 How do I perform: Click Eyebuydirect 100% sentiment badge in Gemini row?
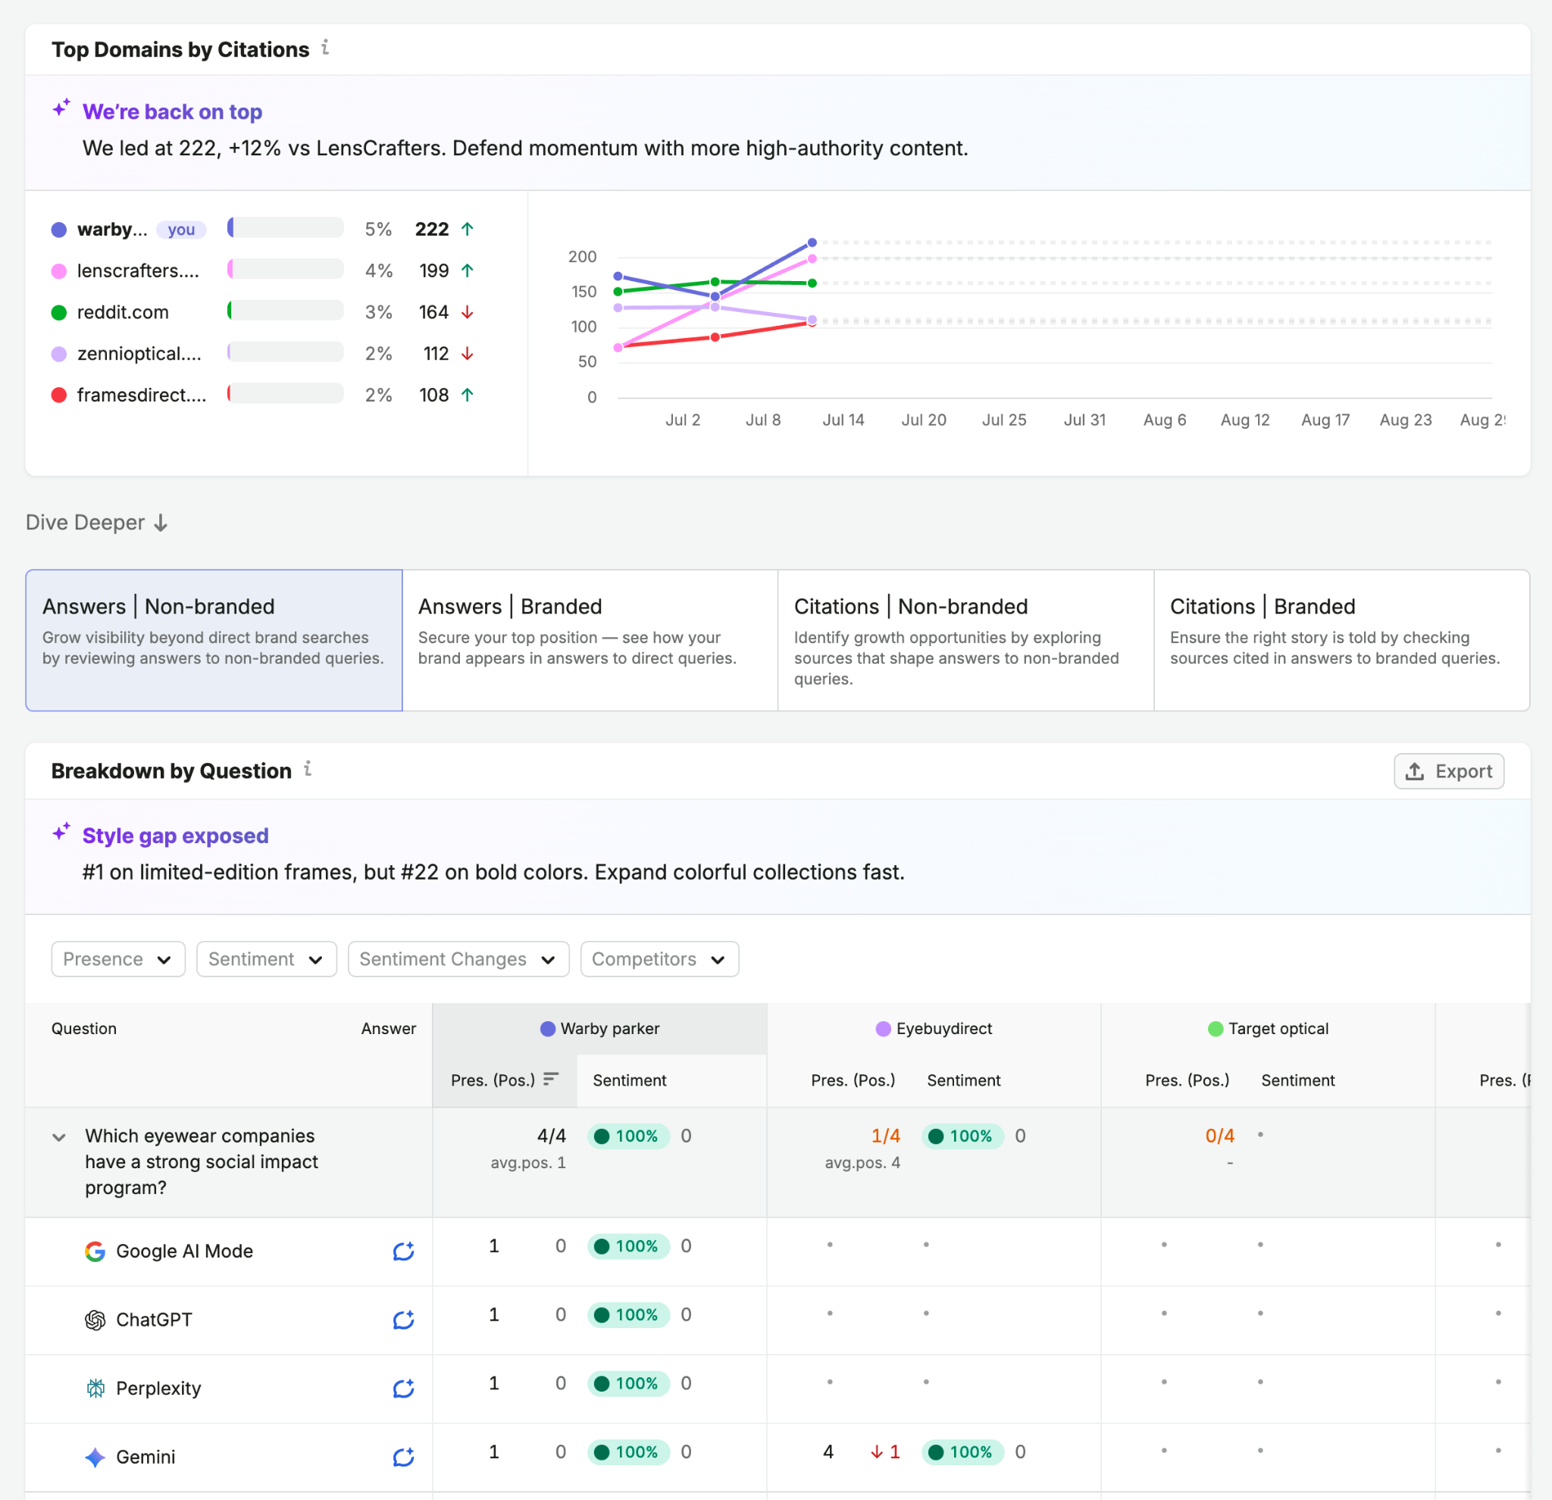tap(962, 1452)
